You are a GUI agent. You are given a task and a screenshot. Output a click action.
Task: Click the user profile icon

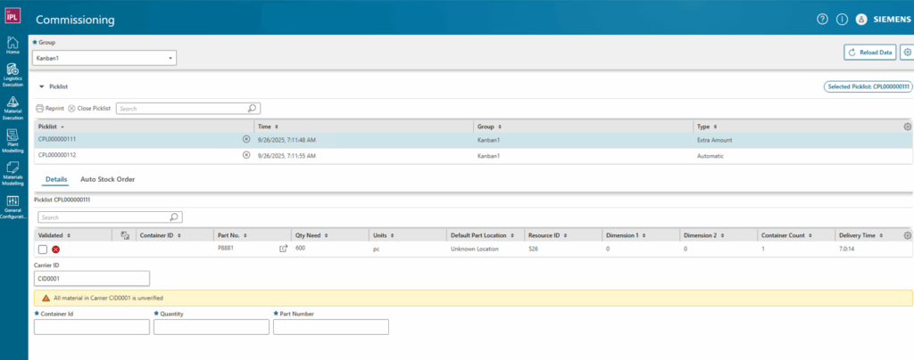point(862,19)
